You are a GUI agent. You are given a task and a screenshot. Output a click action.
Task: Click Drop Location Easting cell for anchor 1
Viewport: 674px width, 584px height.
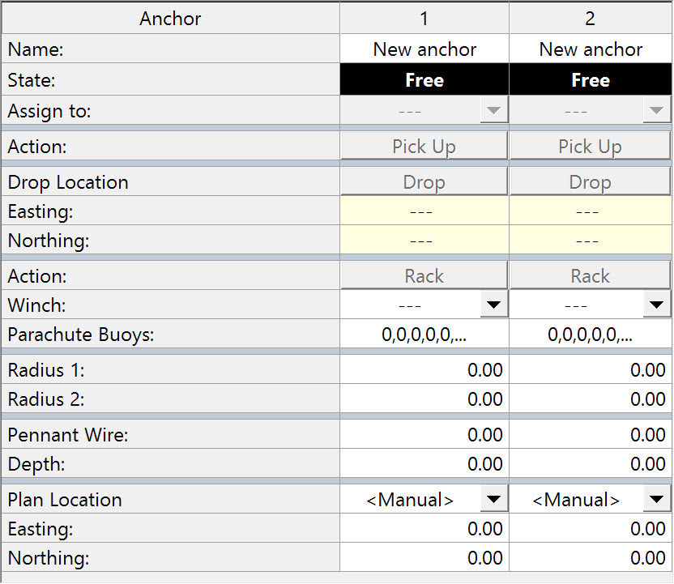(424, 211)
